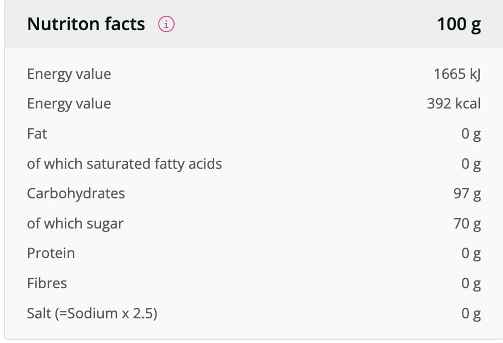This screenshot has width=503, height=343.
Task: Select the Fibres row label
Action: click(47, 283)
